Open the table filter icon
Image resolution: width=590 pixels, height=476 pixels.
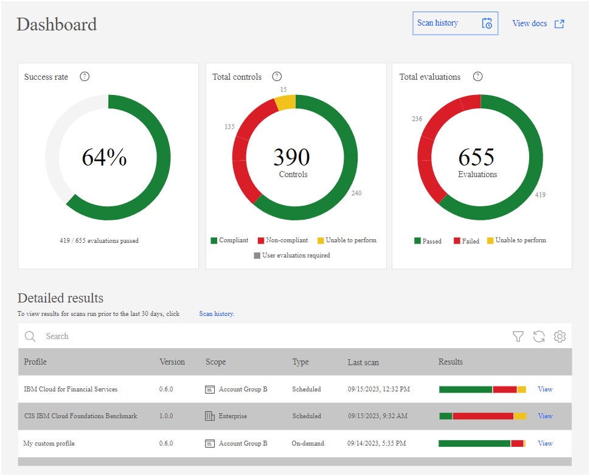point(518,336)
